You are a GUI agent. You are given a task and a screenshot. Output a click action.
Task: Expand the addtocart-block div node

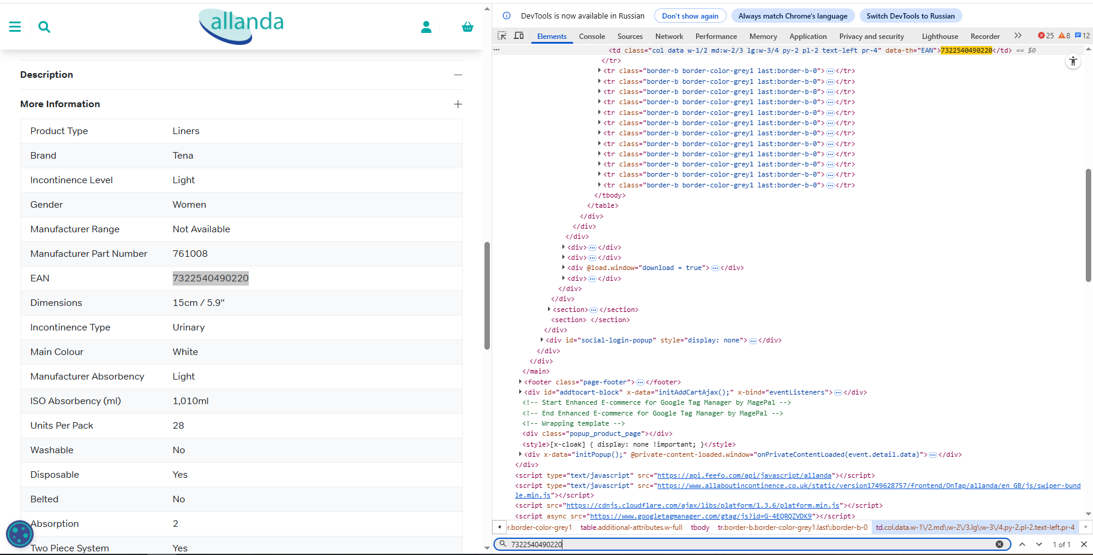coord(520,392)
